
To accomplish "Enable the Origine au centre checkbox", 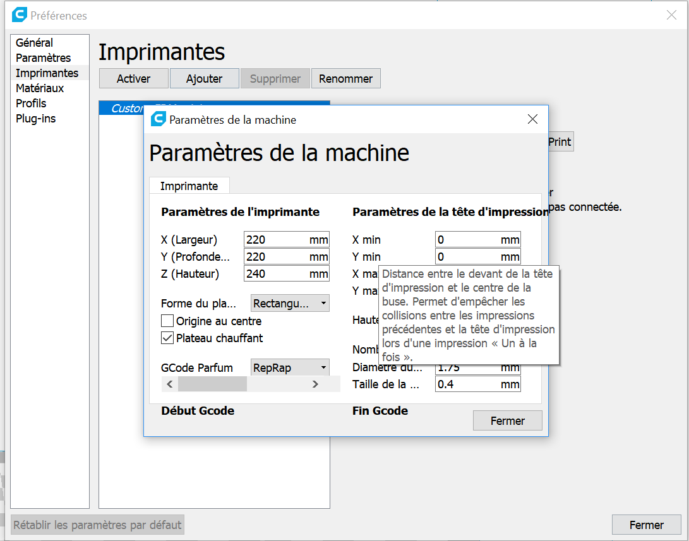I will coord(167,321).
